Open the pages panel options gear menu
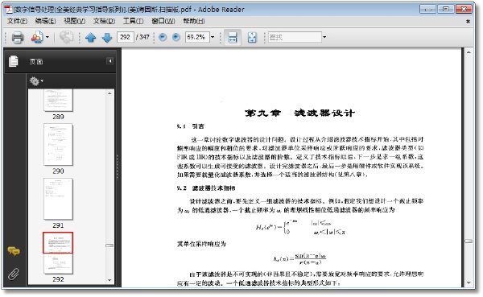Screen dimensions: 483x297 [x=36, y=81]
